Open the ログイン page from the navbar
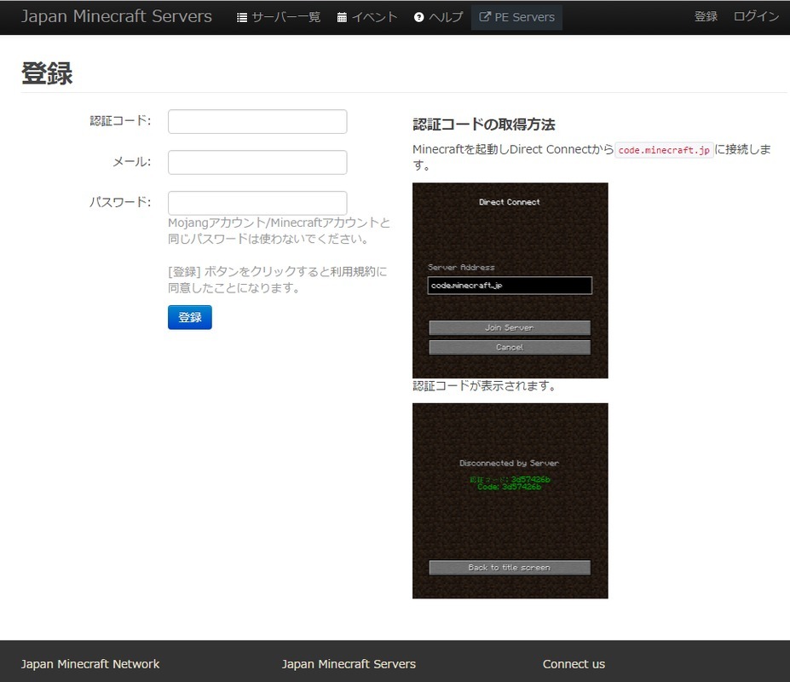Viewport: 790px width, 682px height. point(756,17)
